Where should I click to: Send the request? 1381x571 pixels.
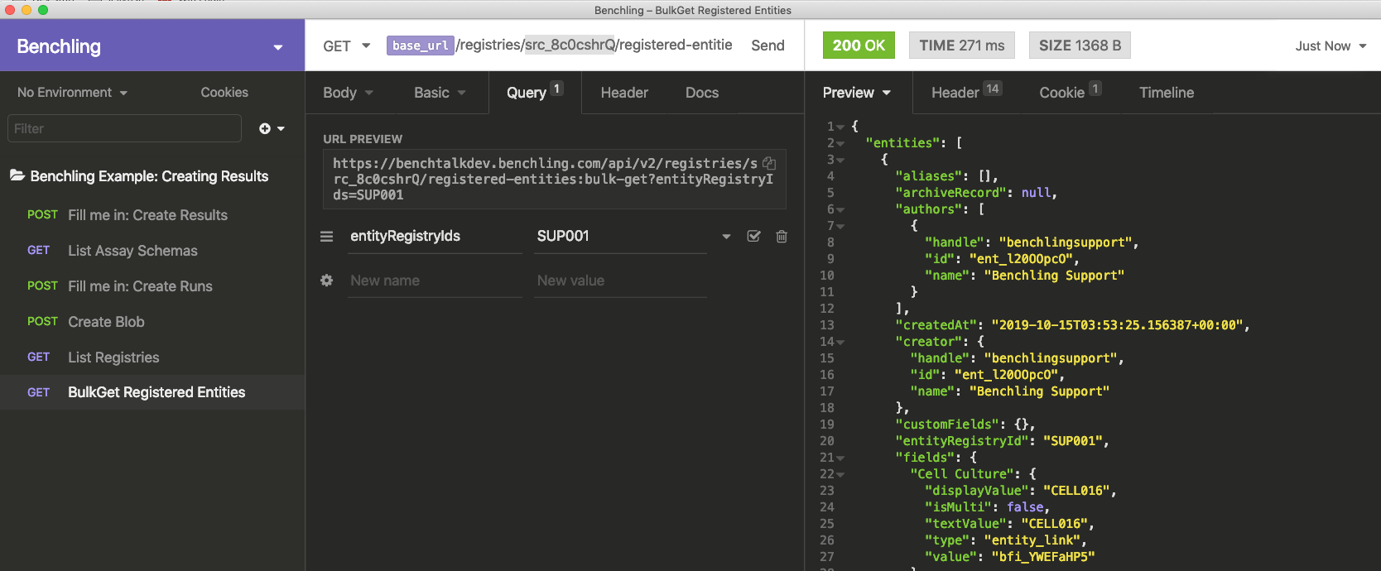[767, 46]
